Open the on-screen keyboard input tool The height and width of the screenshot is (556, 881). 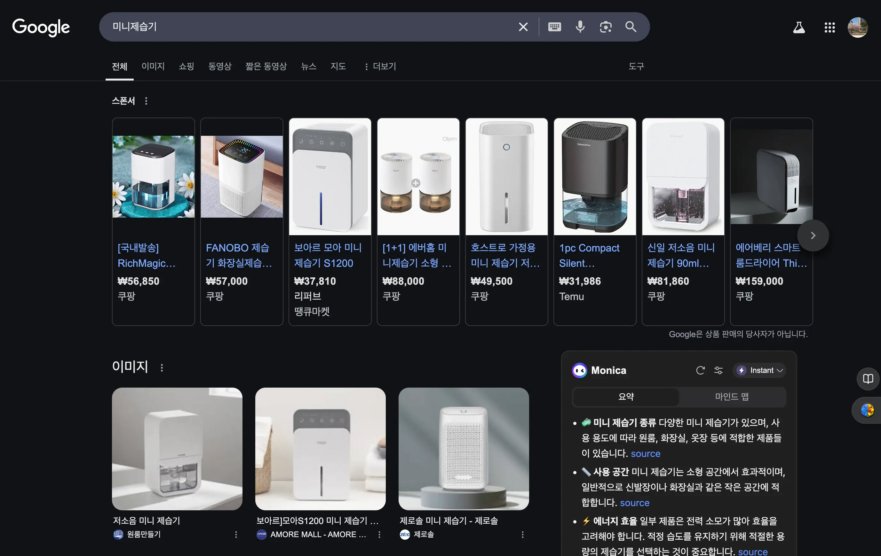coord(555,27)
